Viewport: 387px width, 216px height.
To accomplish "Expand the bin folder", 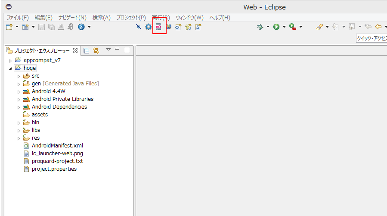I will [19, 123].
